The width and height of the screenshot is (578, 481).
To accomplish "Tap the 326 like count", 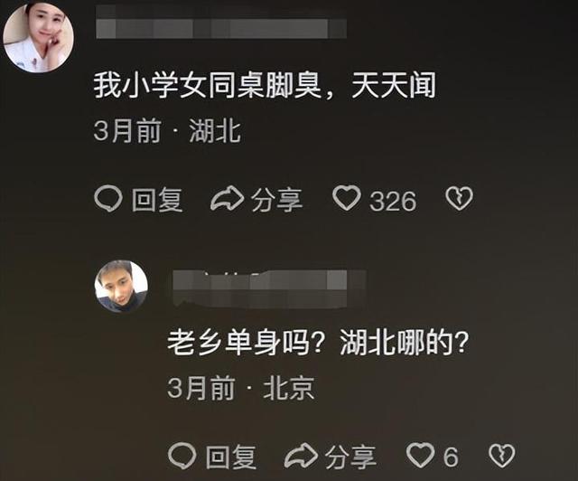I will pyautogui.click(x=393, y=201).
